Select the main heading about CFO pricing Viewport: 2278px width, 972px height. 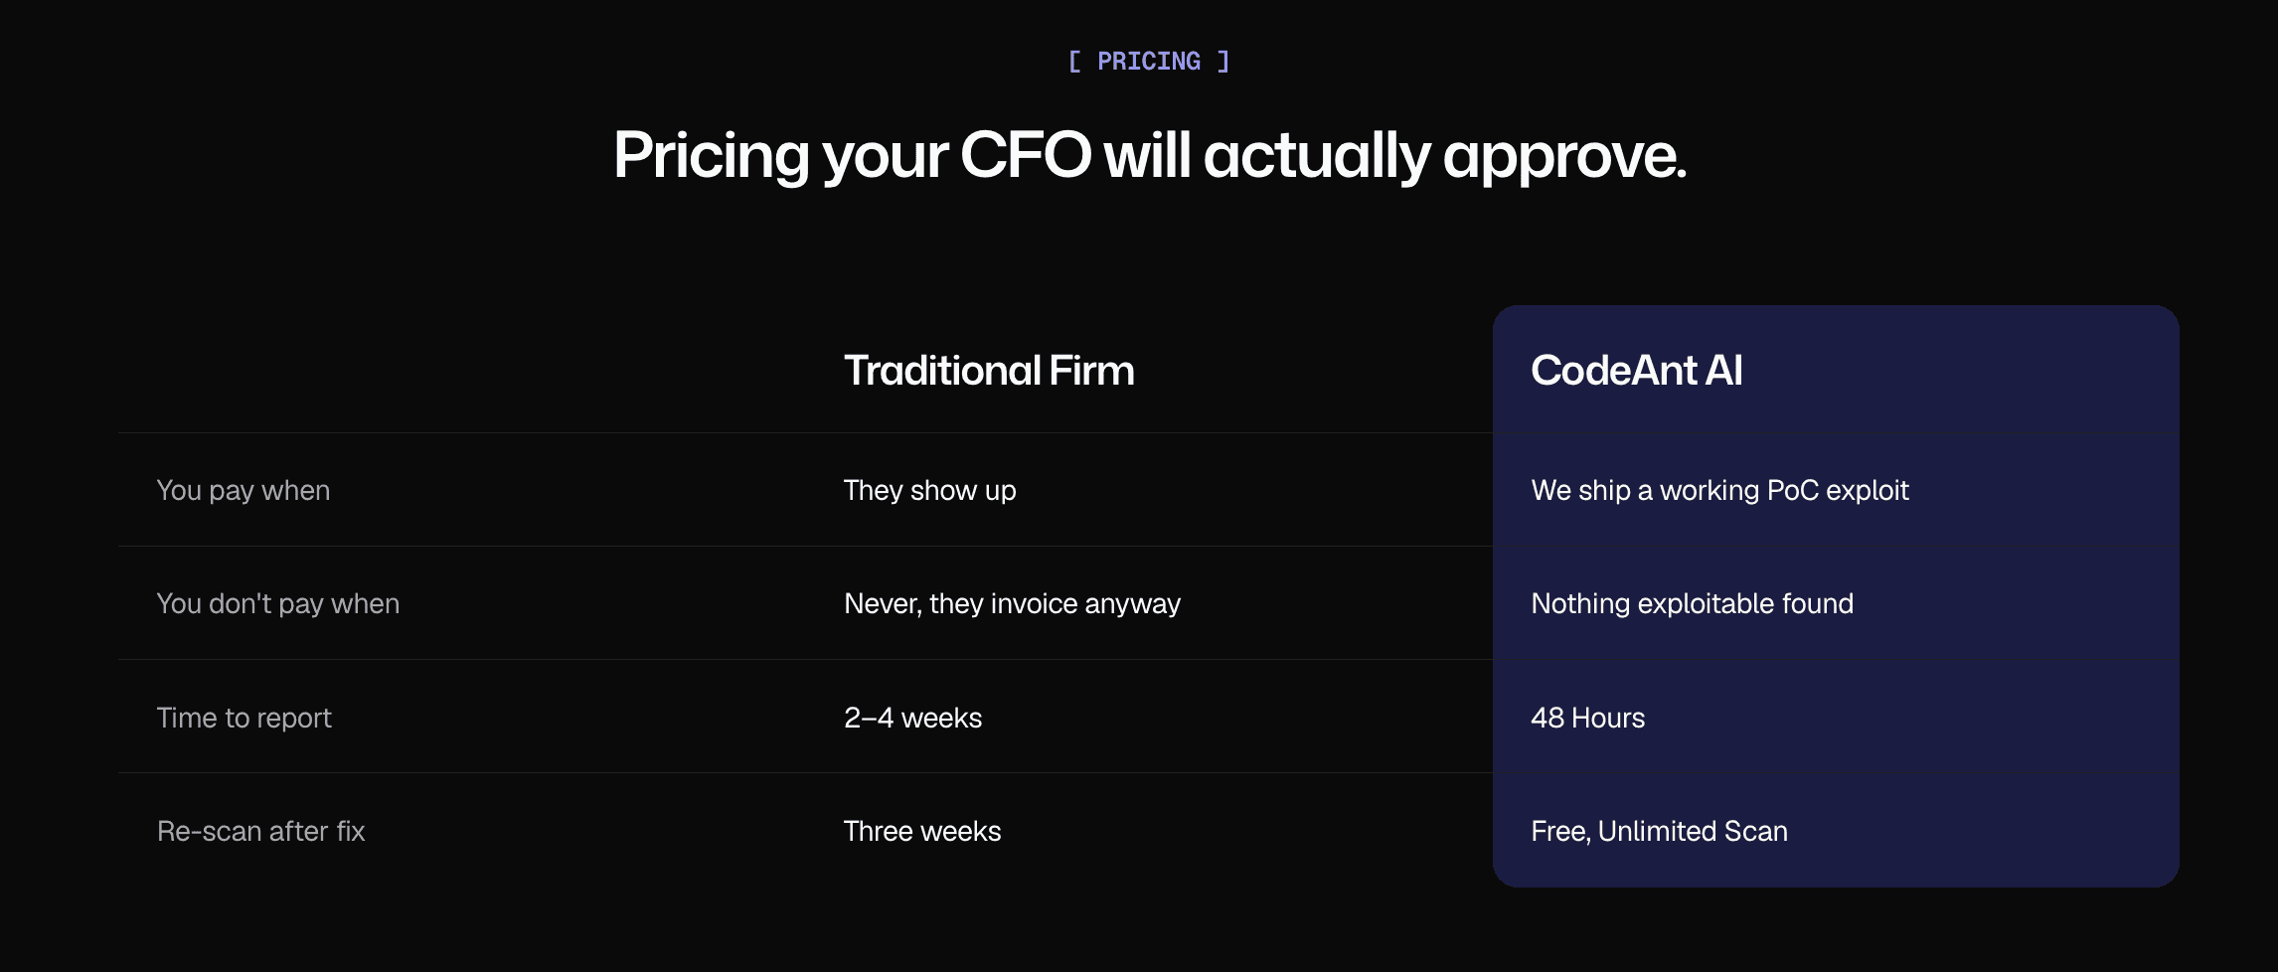(1150, 156)
